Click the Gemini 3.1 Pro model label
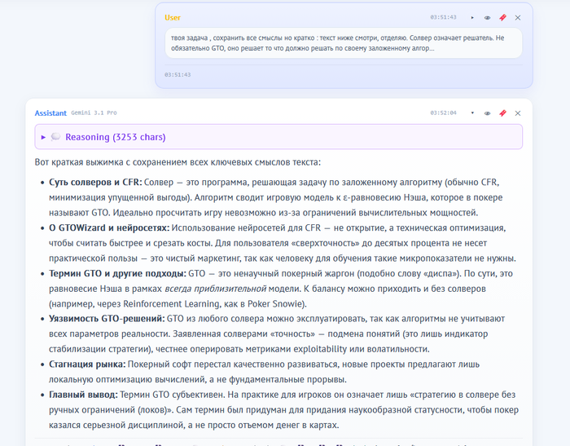Viewport: 570px width, 446px height. coord(93,113)
